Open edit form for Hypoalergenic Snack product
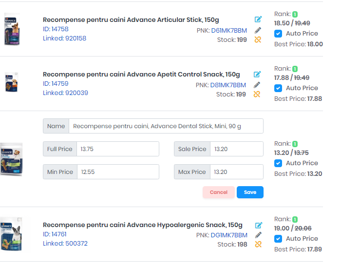 pos(259,225)
